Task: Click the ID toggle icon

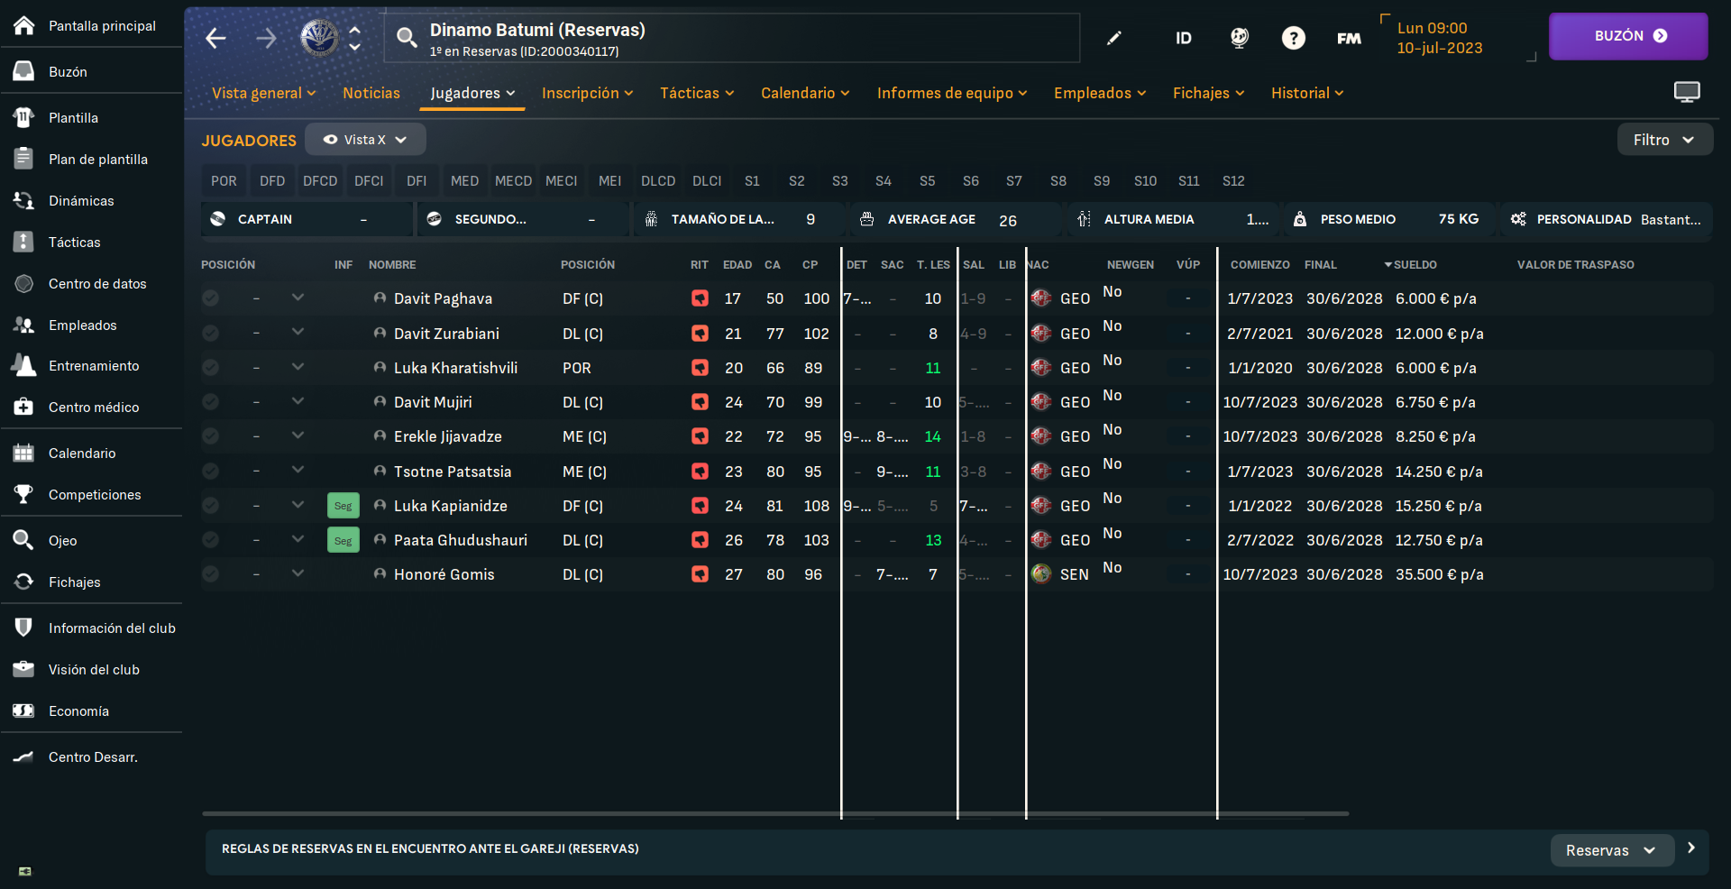Action: pos(1184,38)
